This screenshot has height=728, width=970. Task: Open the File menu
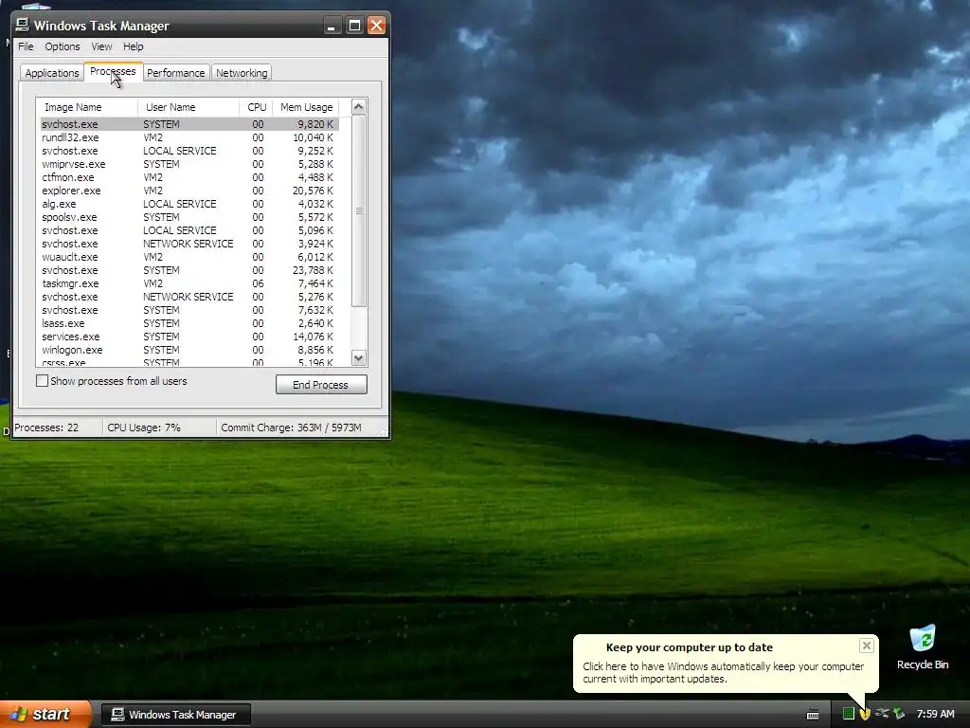[26, 46]
